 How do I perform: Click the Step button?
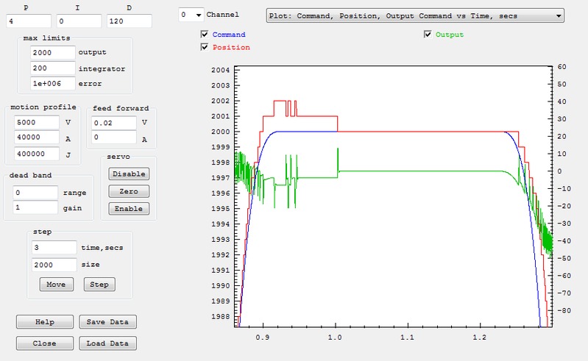99,285
